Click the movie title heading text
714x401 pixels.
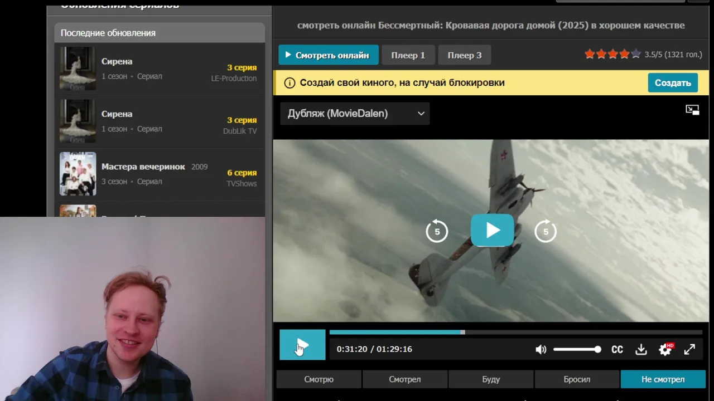pos(491,25)
